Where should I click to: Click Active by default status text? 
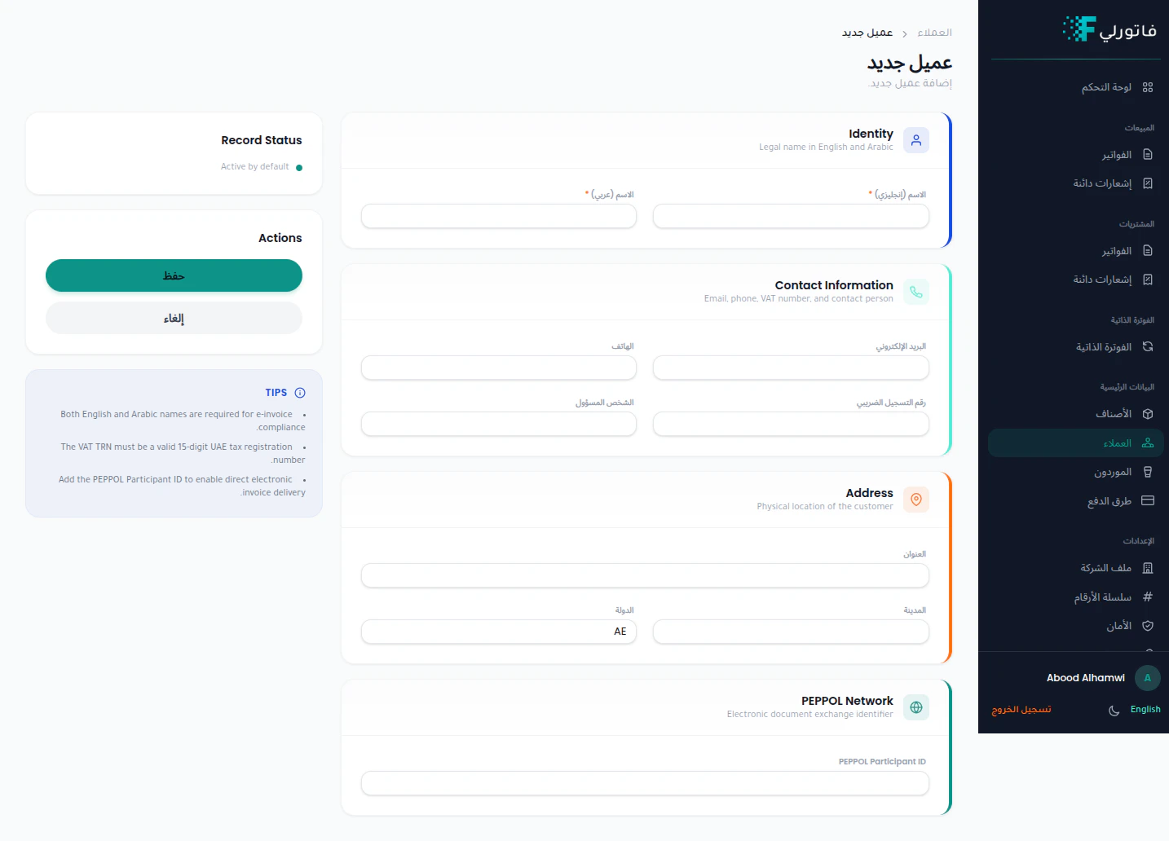pos(254,167)
